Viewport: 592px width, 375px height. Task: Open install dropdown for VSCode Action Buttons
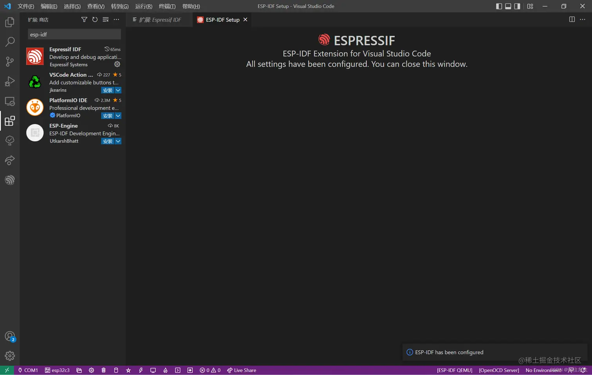coord(118,90)
